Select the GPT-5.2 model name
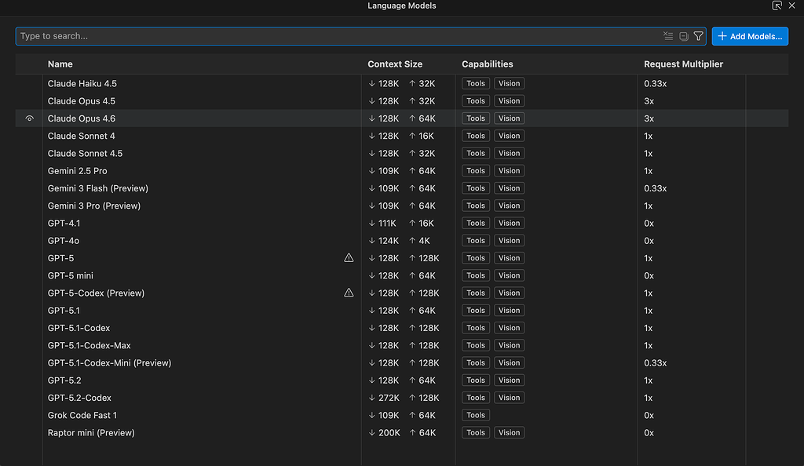Viewport: 804px width, 466px height. [x=64, y=380]
